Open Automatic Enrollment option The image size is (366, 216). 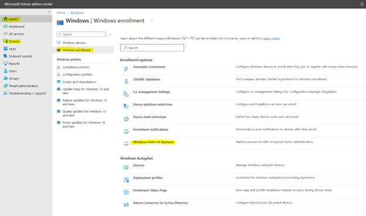pyautogui.click(x=149, y=67)
